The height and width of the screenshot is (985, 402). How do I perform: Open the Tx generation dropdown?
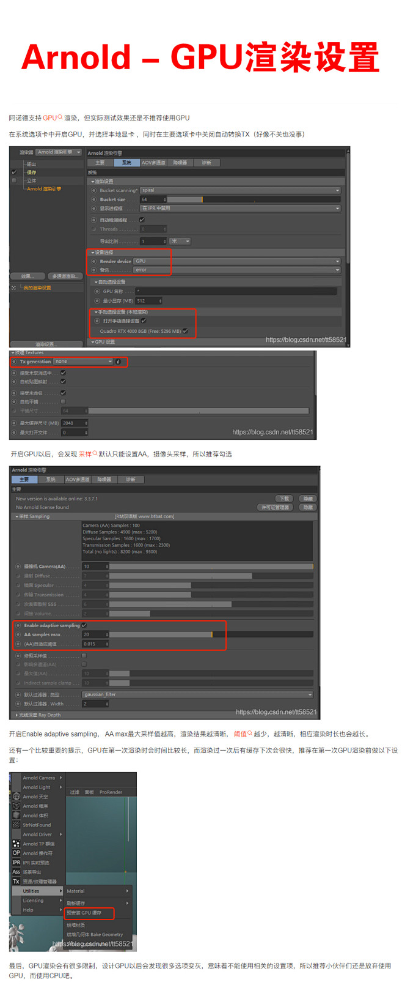pyautogui.click(x=83, y=362)
